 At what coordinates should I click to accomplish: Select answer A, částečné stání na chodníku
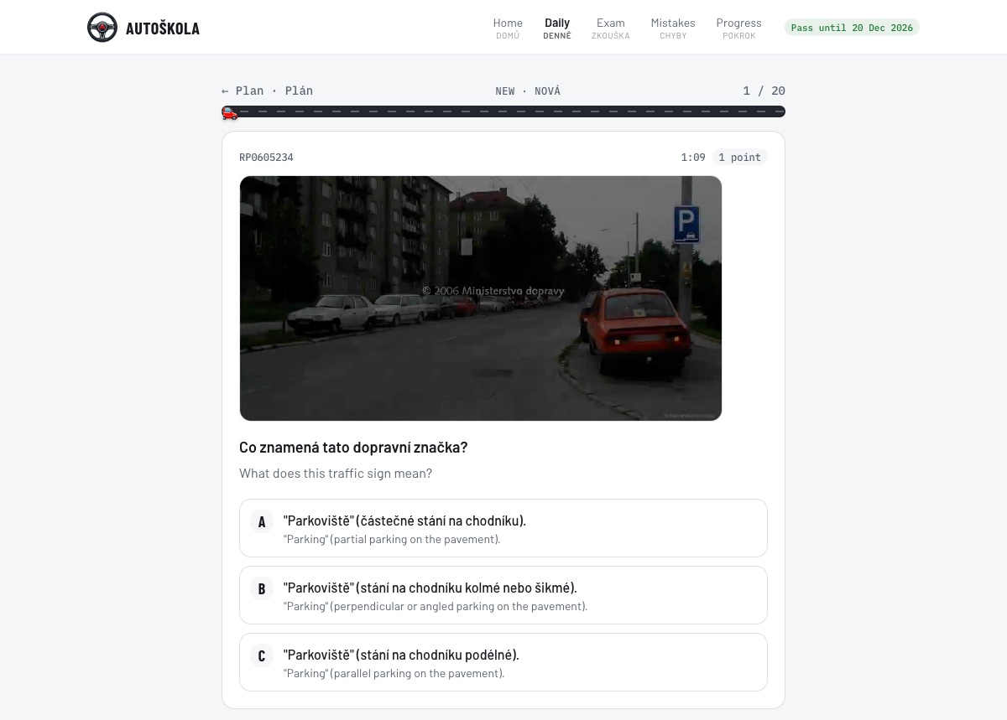point(503,528)
